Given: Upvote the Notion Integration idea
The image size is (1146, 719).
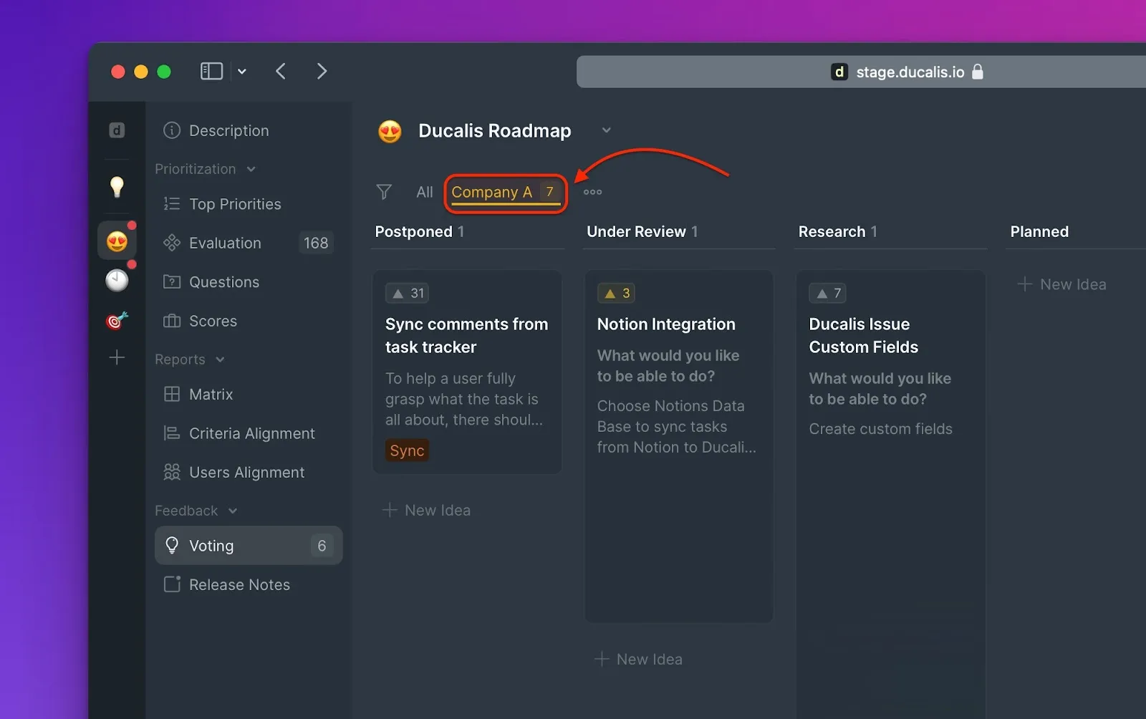Looking at the screenshot, I should [x=616, y=293].
